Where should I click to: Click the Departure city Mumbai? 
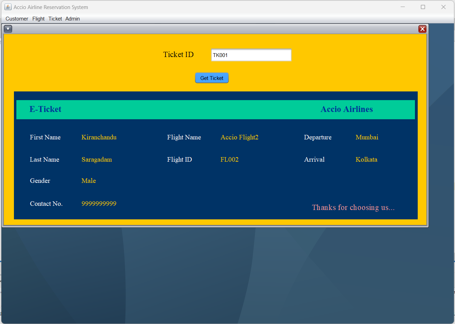[x=367, y=137]
